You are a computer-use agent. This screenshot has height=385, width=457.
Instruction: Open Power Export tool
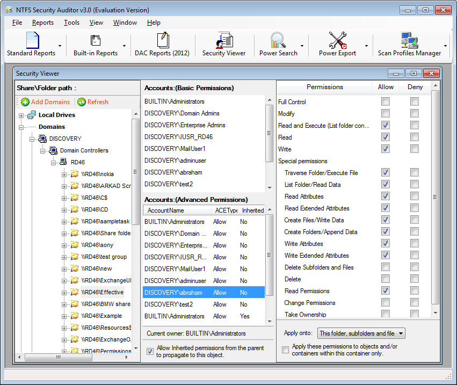337,45
